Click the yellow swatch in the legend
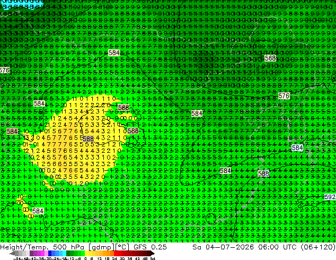This screenshot has width=336, height=260. 86,253
